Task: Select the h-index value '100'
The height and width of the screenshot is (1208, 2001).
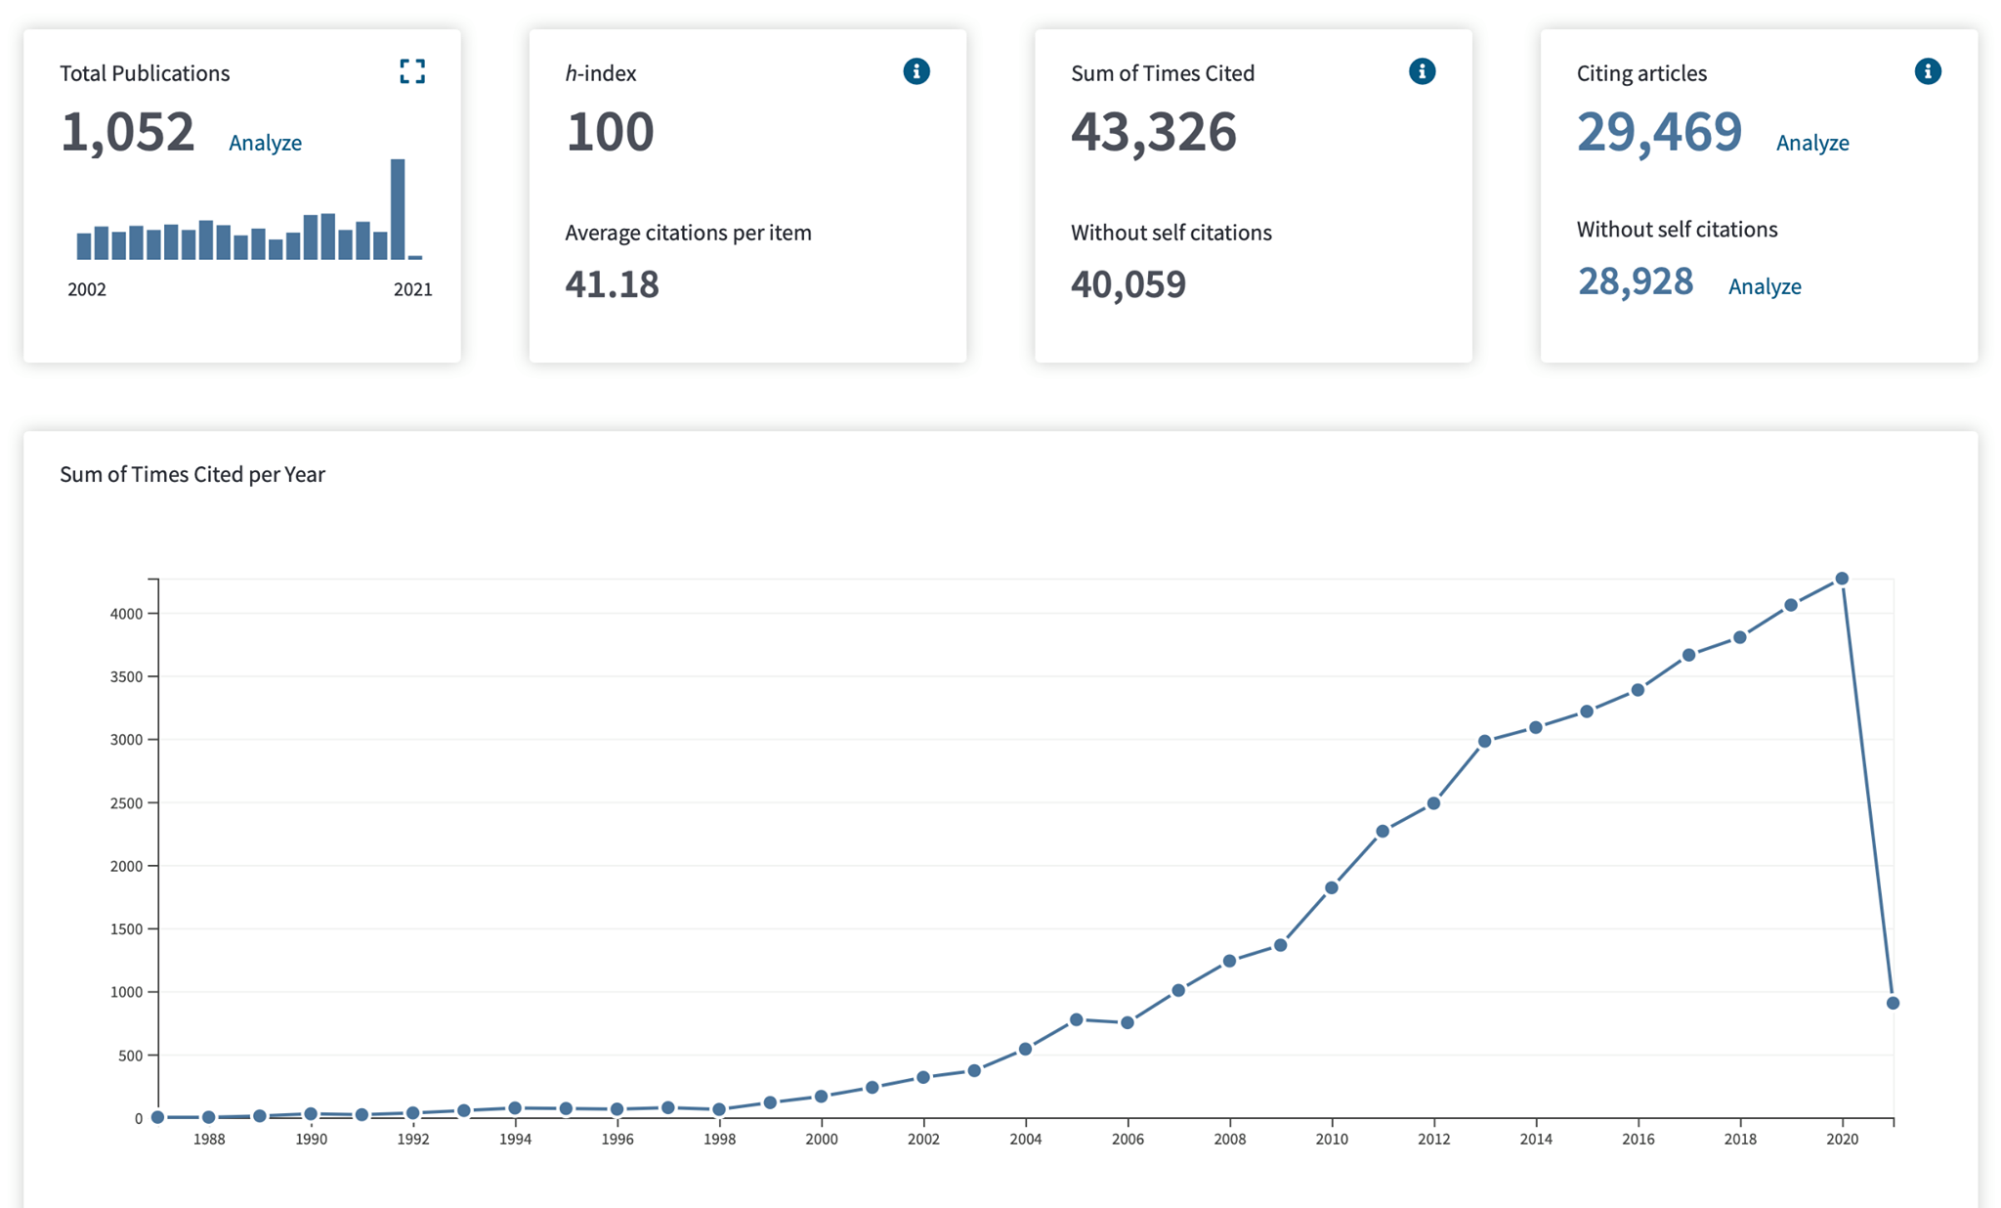Action: (x=610, y=131)
